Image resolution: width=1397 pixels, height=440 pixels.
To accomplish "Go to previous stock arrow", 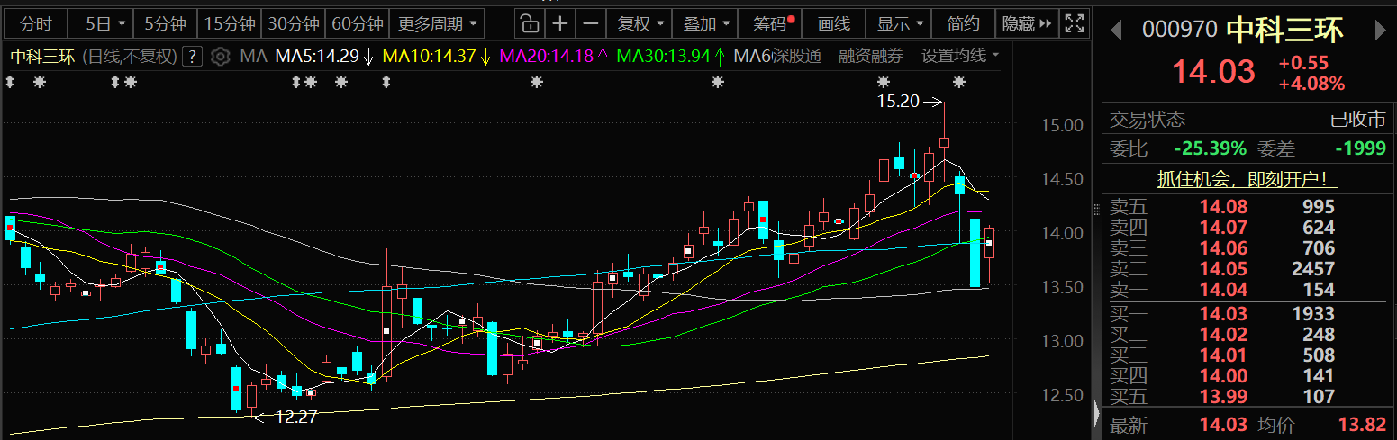I will pyautogui.click(x=1117, y=30).
